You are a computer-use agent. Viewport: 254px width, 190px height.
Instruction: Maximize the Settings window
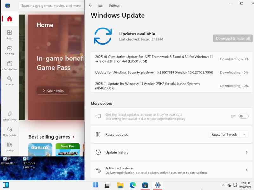[x=242, y=3]
